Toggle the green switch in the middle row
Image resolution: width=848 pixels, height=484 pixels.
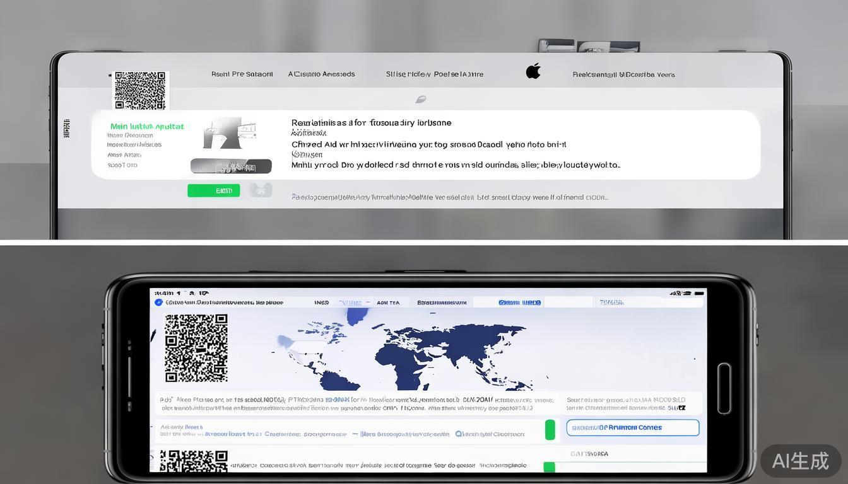tap(550, 430)
